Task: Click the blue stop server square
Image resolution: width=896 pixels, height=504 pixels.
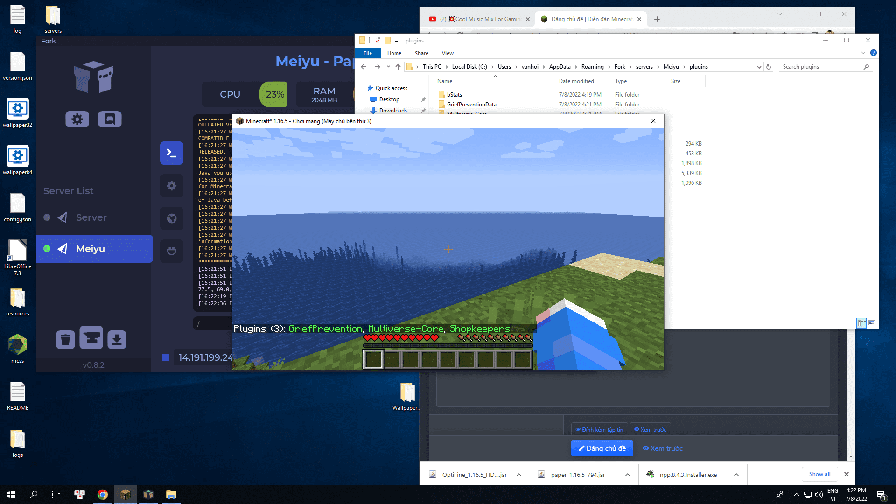Action: click(x=166, y=357)
